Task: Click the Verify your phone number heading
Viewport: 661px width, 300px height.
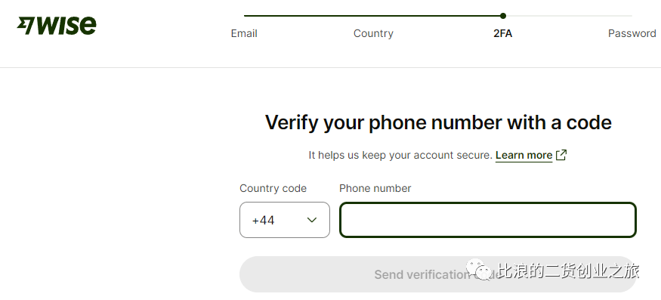Action: (438, 122)
